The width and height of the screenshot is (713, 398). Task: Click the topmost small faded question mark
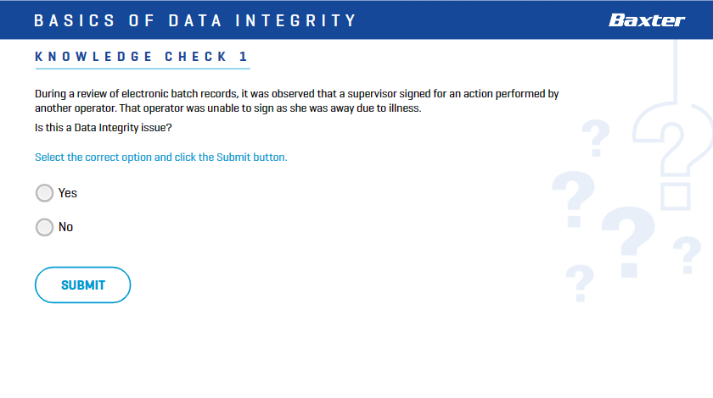(x=596, y=138)
